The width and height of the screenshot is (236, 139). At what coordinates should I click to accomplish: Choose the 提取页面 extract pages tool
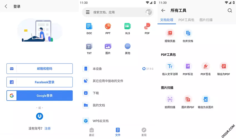[x=170, y=34]
